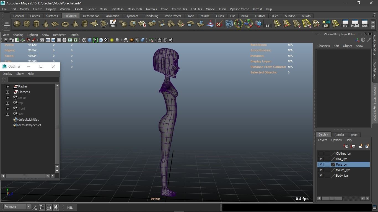Open Hypershade via Hshd shelf icon
Viewport: 378px width, 212px height.
pos(355,24)
